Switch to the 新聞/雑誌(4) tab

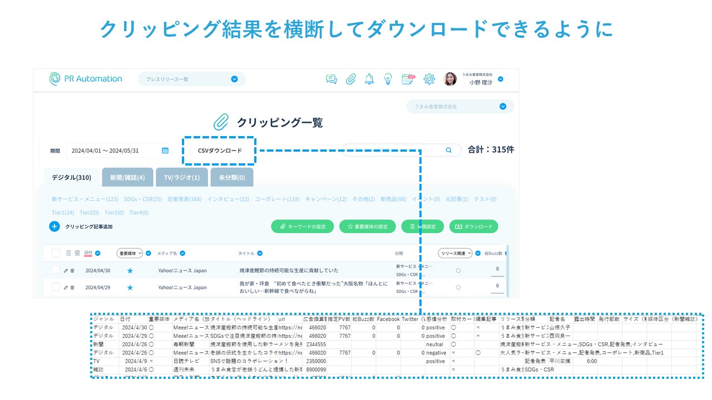(x=127, y=177)
